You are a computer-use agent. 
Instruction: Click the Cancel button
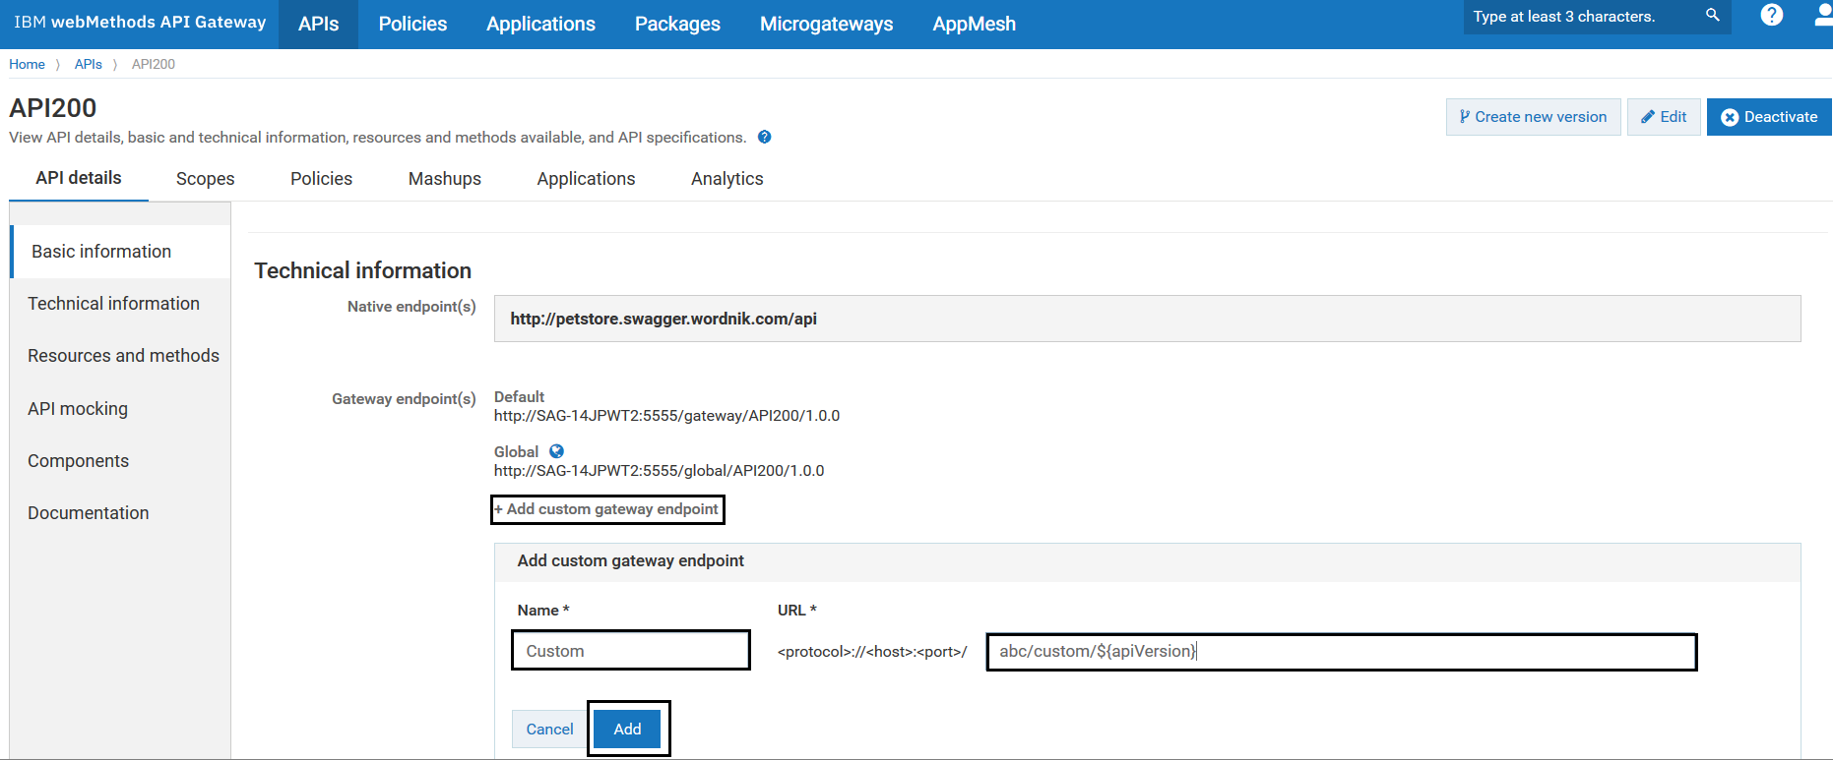(x=549, y=730)
